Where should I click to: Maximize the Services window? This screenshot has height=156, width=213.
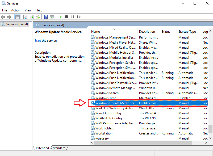coord(195,3)
